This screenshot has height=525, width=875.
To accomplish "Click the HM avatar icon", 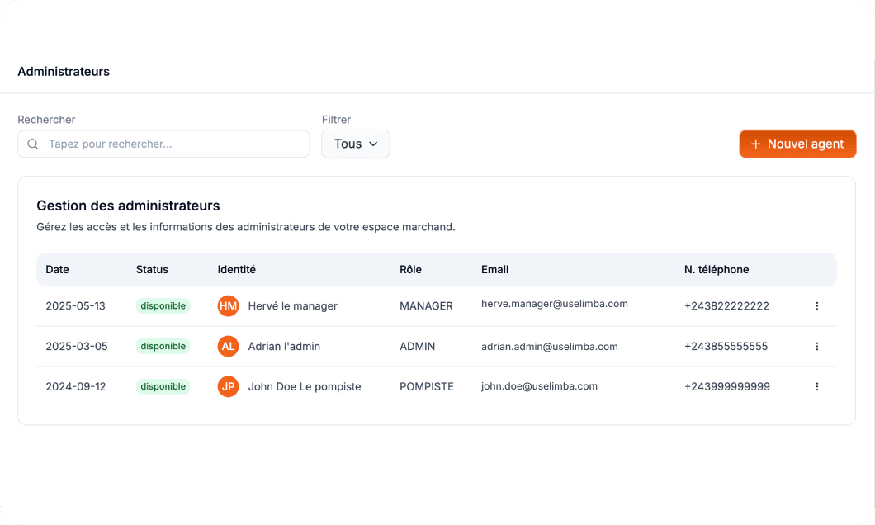I will point(228,306).
